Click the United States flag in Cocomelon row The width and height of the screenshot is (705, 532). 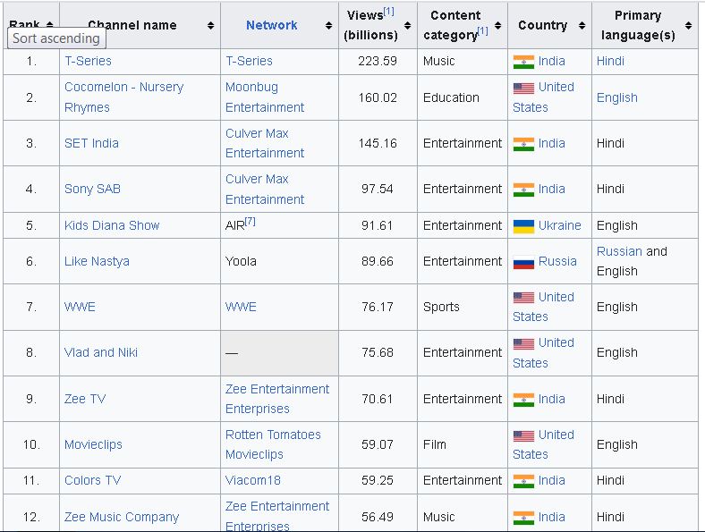pos(523,88)
